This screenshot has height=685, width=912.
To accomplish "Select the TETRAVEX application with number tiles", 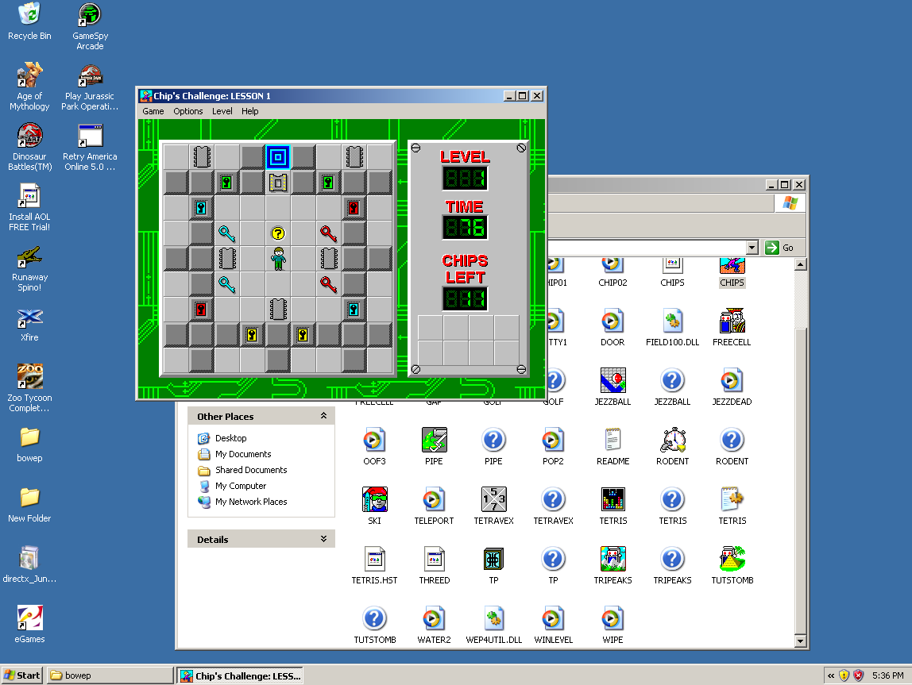I will click(x=494, y=506).
